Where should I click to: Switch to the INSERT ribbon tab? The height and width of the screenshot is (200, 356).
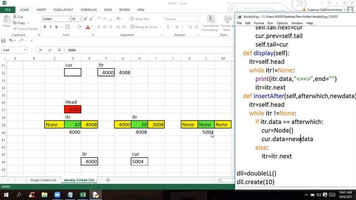point(41,10)
